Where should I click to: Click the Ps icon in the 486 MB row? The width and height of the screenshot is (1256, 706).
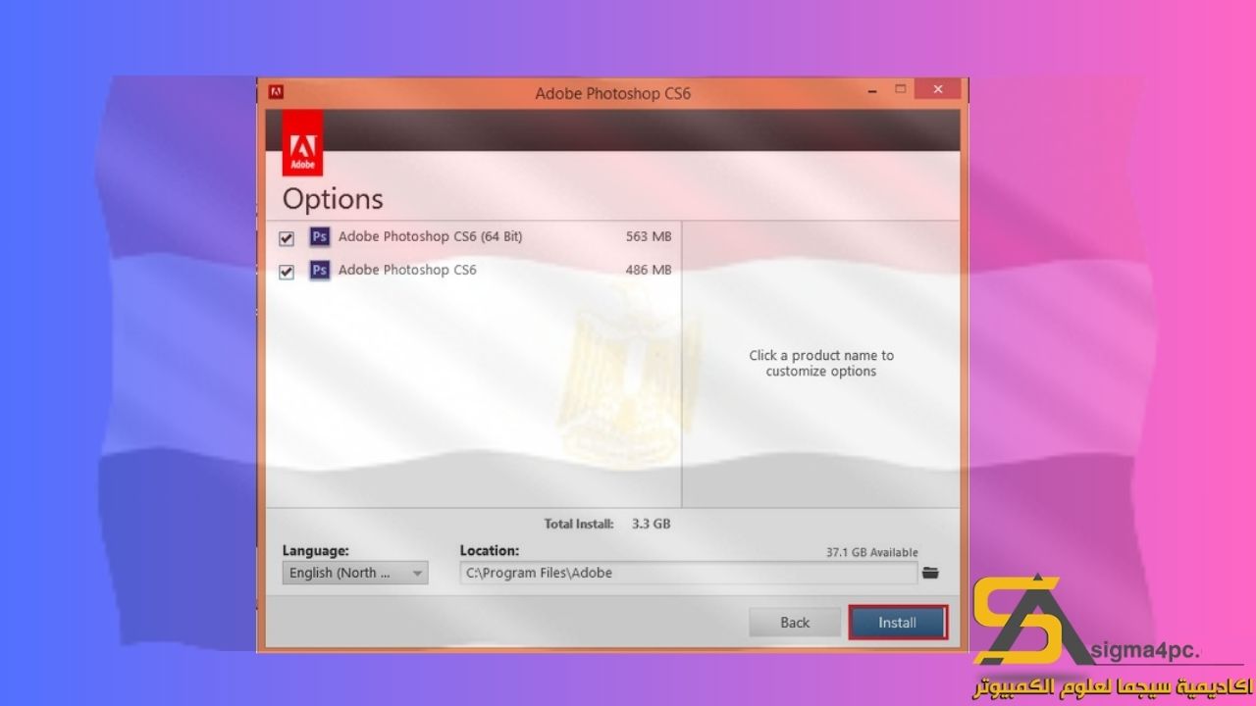319,270
